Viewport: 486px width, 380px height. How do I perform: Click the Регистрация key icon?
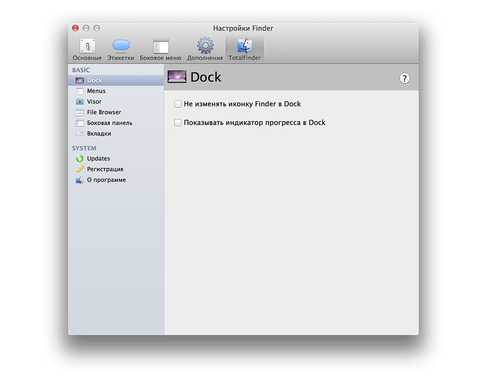[80, 169]
